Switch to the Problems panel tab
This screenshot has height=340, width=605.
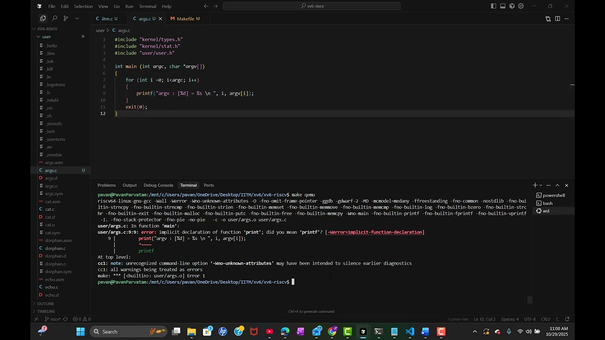tap(106, 185)
